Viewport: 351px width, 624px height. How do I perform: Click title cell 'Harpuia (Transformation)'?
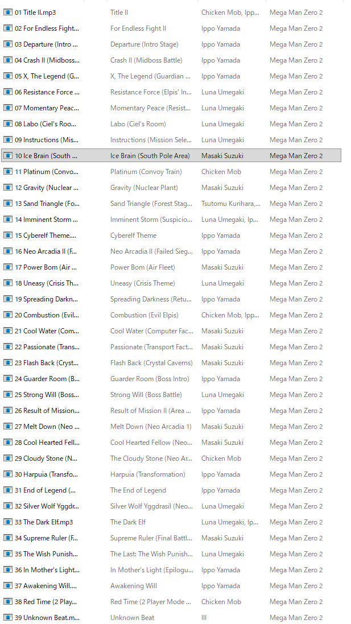tap(148, 474)
